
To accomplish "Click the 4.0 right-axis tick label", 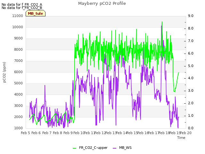I will coord(191,78).
